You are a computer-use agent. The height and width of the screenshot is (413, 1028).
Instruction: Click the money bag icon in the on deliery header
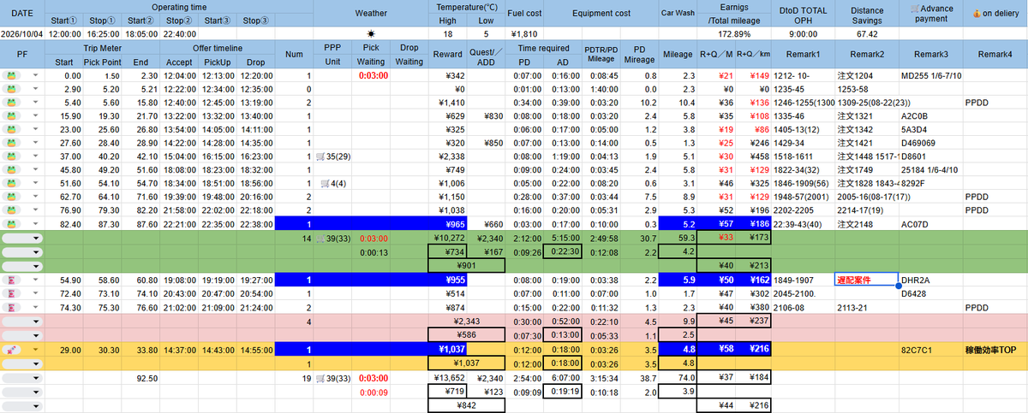coord(978,13)
